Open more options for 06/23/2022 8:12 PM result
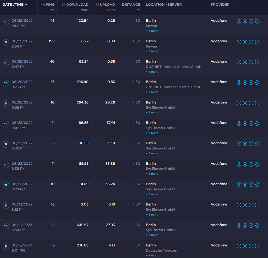The width and height of the screenshot is (268, 258). point(257,205)
